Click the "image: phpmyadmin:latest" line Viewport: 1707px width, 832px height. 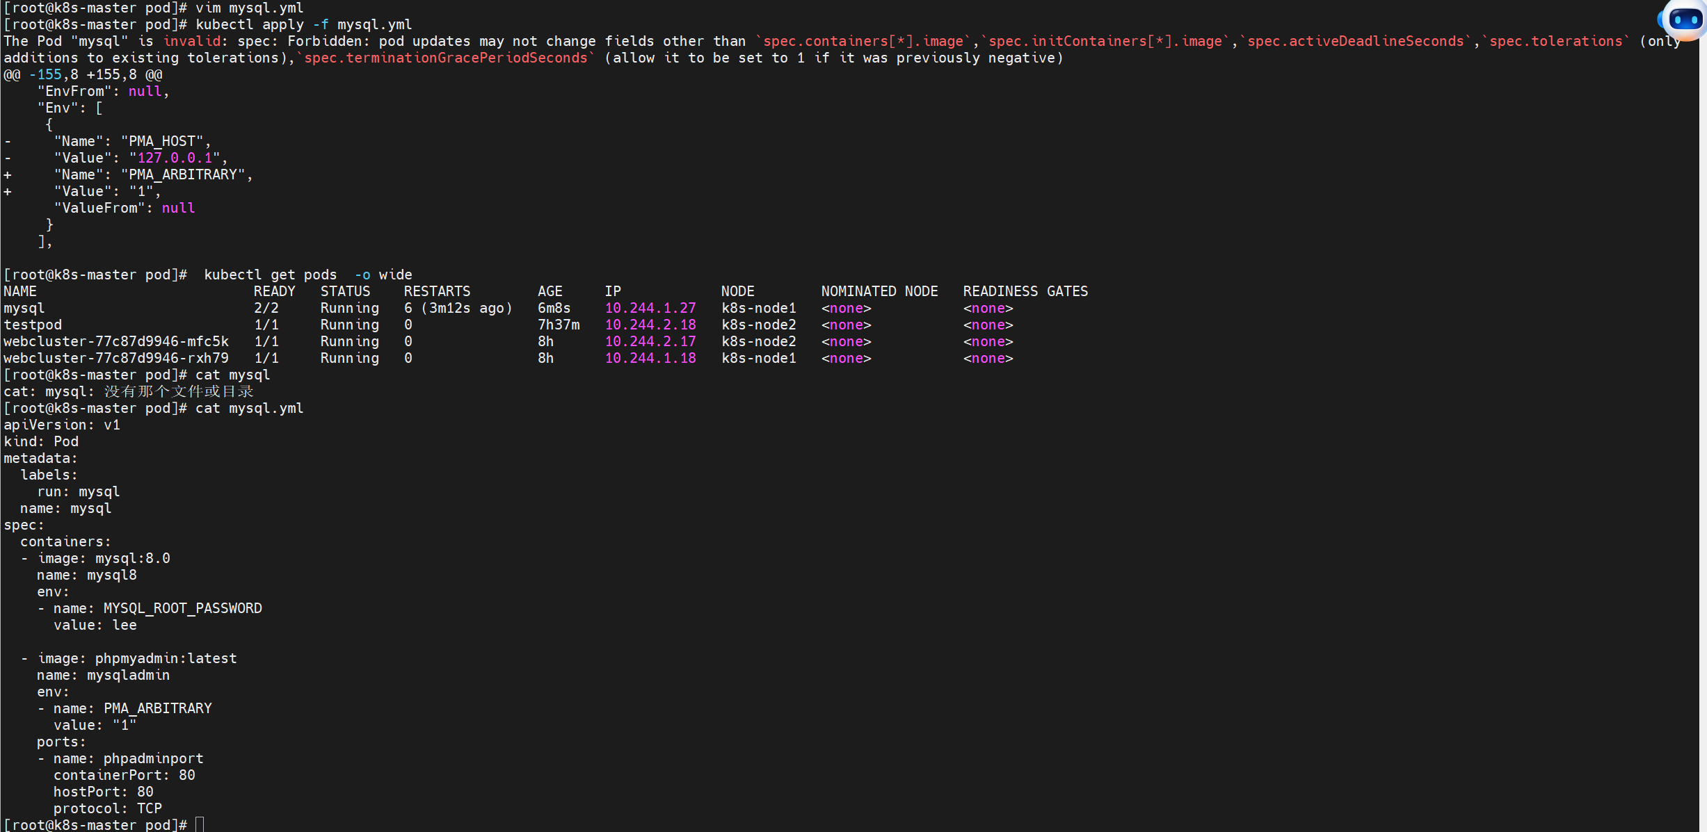pyautogui.click(x=137, y=658)
